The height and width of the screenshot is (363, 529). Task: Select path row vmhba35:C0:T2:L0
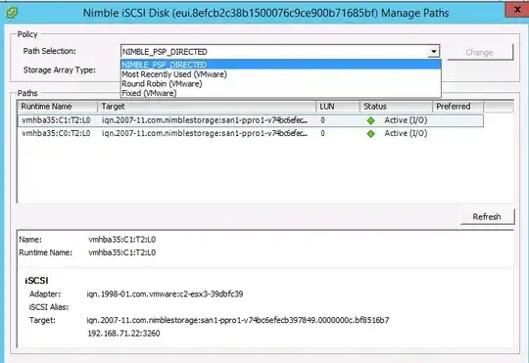point(251,133)
